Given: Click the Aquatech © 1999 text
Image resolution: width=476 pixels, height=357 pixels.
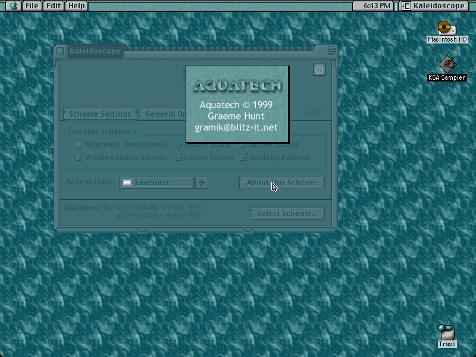Looking at the screenshot, I should pyautogui.click(x=236, y=105).
